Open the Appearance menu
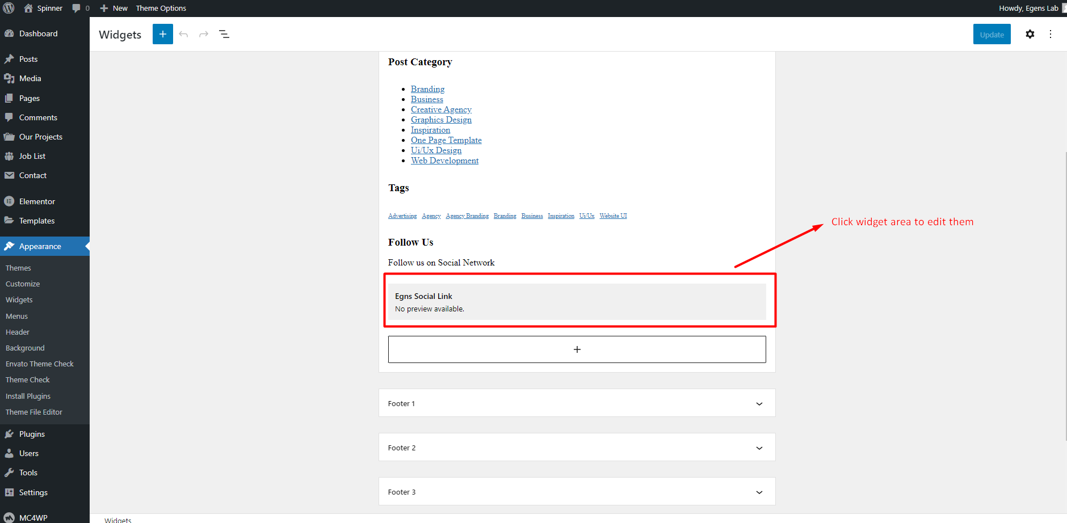 click(45, 246)
